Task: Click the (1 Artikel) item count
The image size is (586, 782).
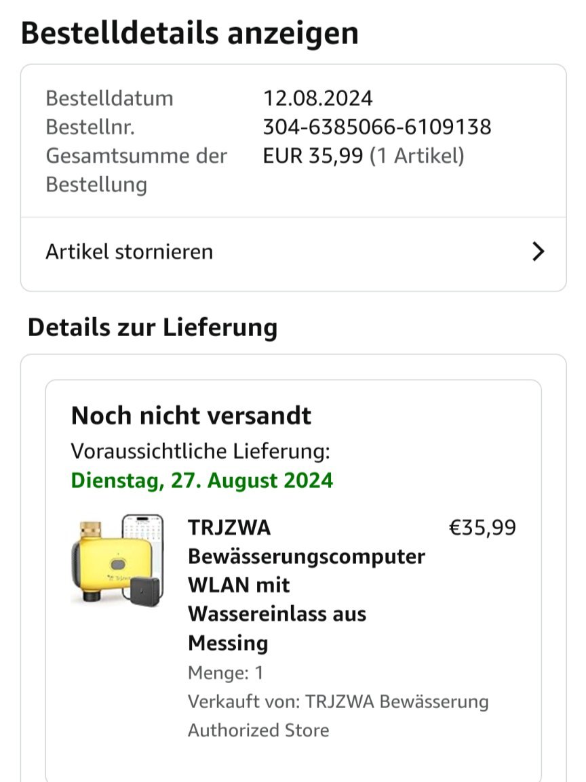Action: pyautogui.click(x=417, y=156)
